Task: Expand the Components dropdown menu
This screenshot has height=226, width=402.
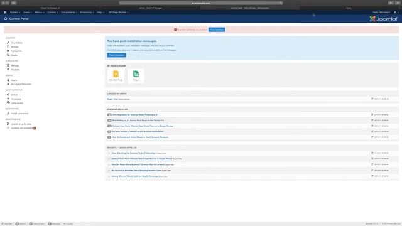Action: (69, 13)
